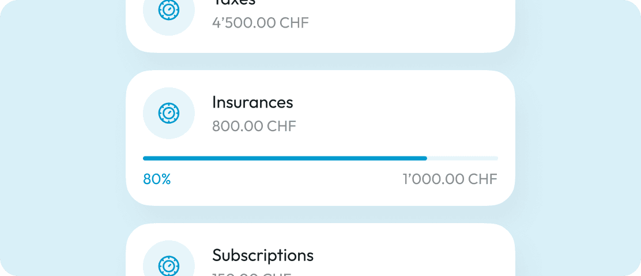641x276 pixels.
Task: Open the Subscriptions savings card
Action: 320,250
